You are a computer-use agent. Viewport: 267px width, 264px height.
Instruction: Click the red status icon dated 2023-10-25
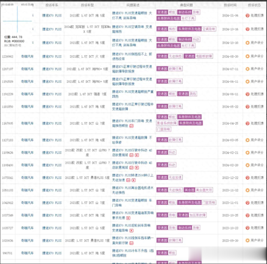coord(247,215)
